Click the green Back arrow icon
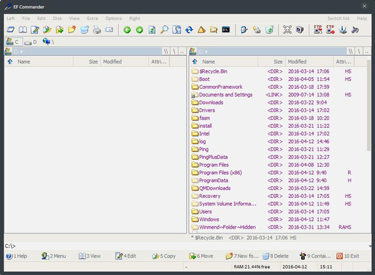This screenshot has width=375, height=275. 127,29
